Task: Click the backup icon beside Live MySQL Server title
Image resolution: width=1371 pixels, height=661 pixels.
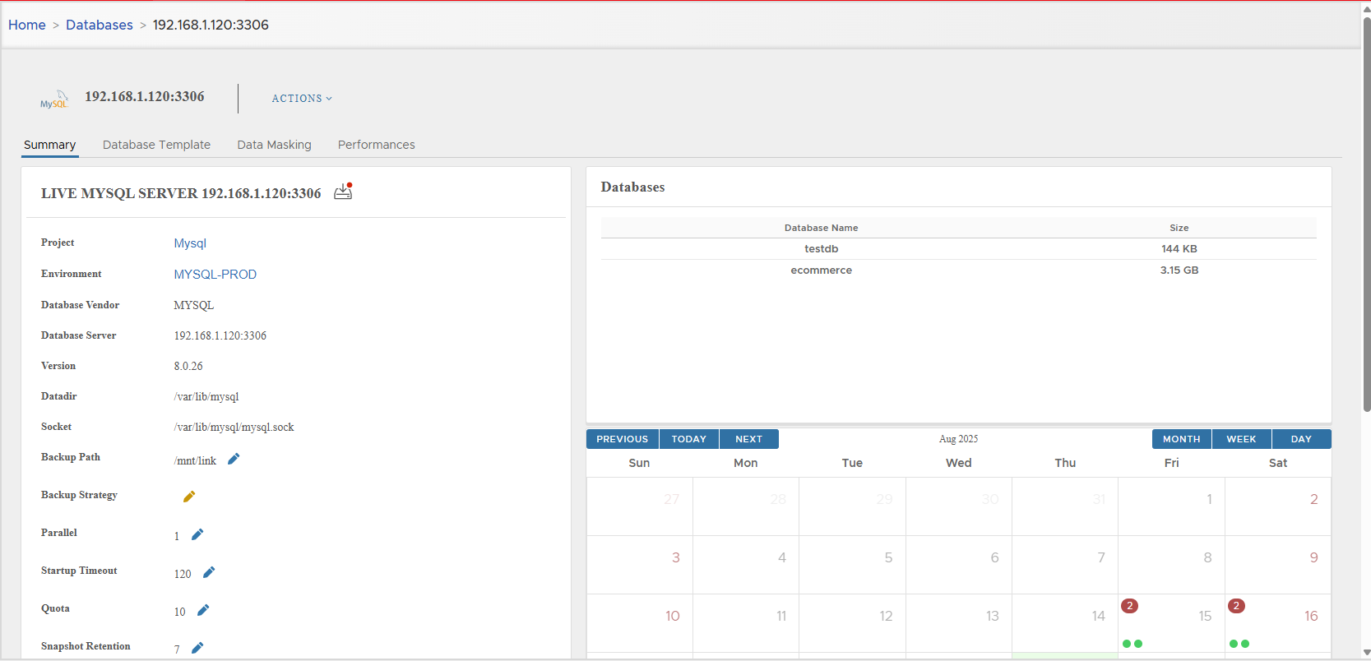Action: pos(343,192)
